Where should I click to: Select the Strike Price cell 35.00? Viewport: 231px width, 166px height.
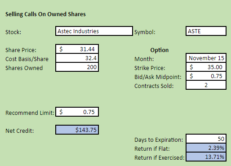click(206, 67)
